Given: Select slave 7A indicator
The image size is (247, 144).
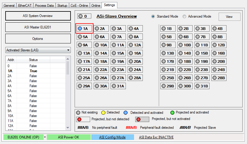Looking at the screenshot, I should point(118,37).
